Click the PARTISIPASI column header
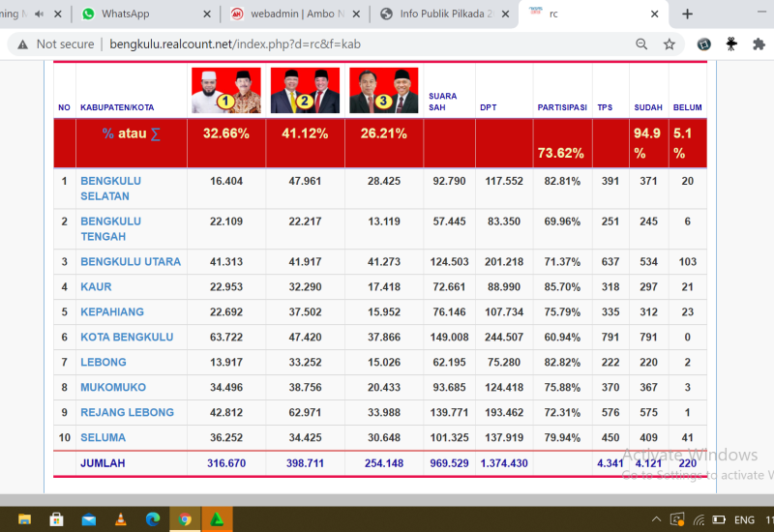The height and width of the screenshot is (532, 774). pyautogui.click(x=562, y=107)
